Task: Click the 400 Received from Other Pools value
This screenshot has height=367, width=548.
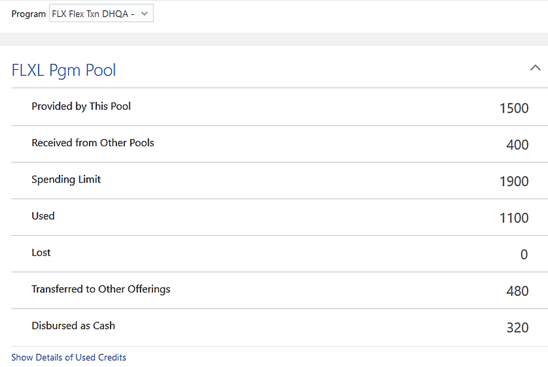Action: (517, 145)
